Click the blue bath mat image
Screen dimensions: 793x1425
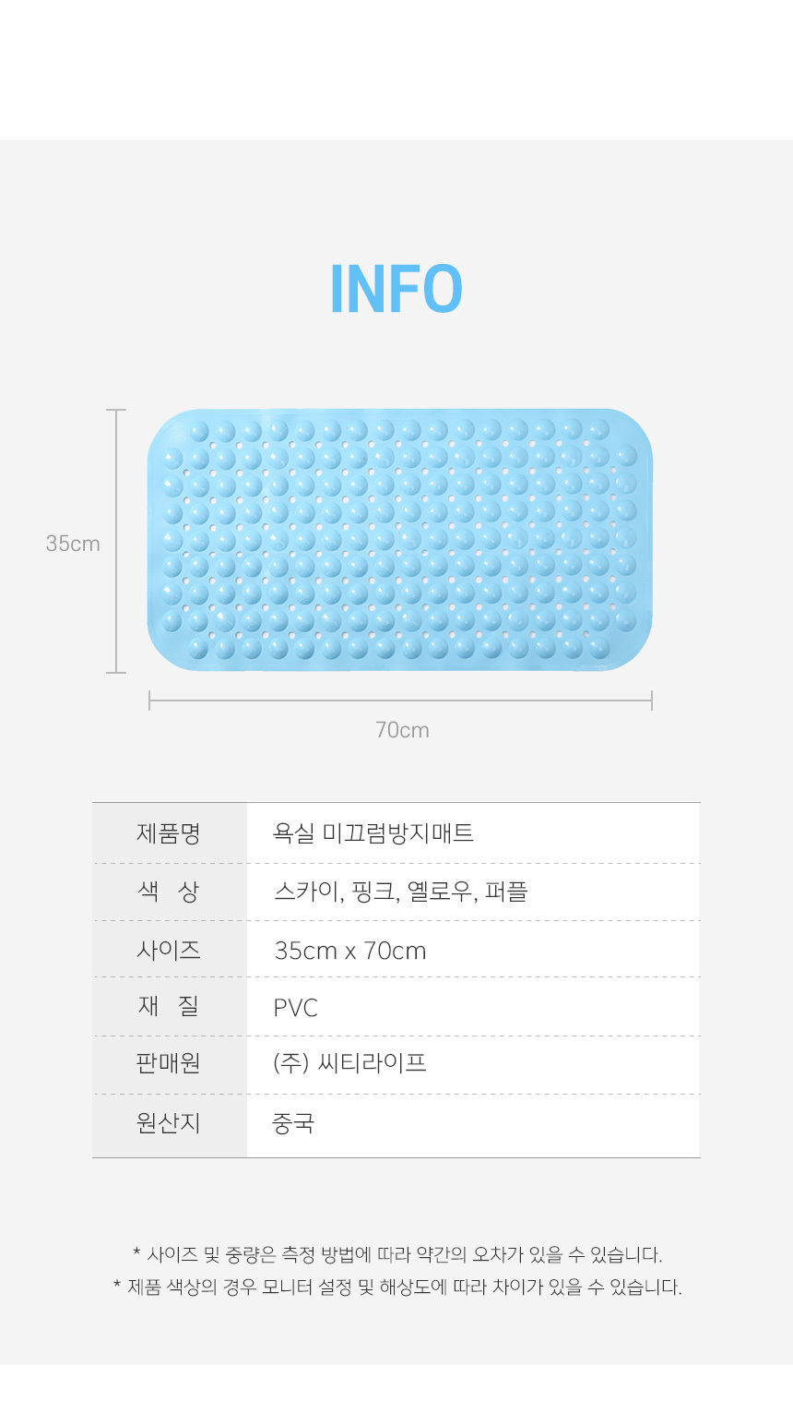coord(400,539)
